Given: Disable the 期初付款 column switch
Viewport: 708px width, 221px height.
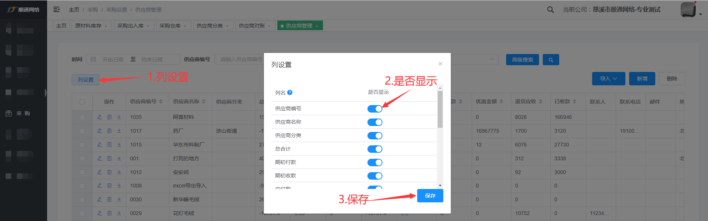Looking at the screenshot, I should pos(375,162).
